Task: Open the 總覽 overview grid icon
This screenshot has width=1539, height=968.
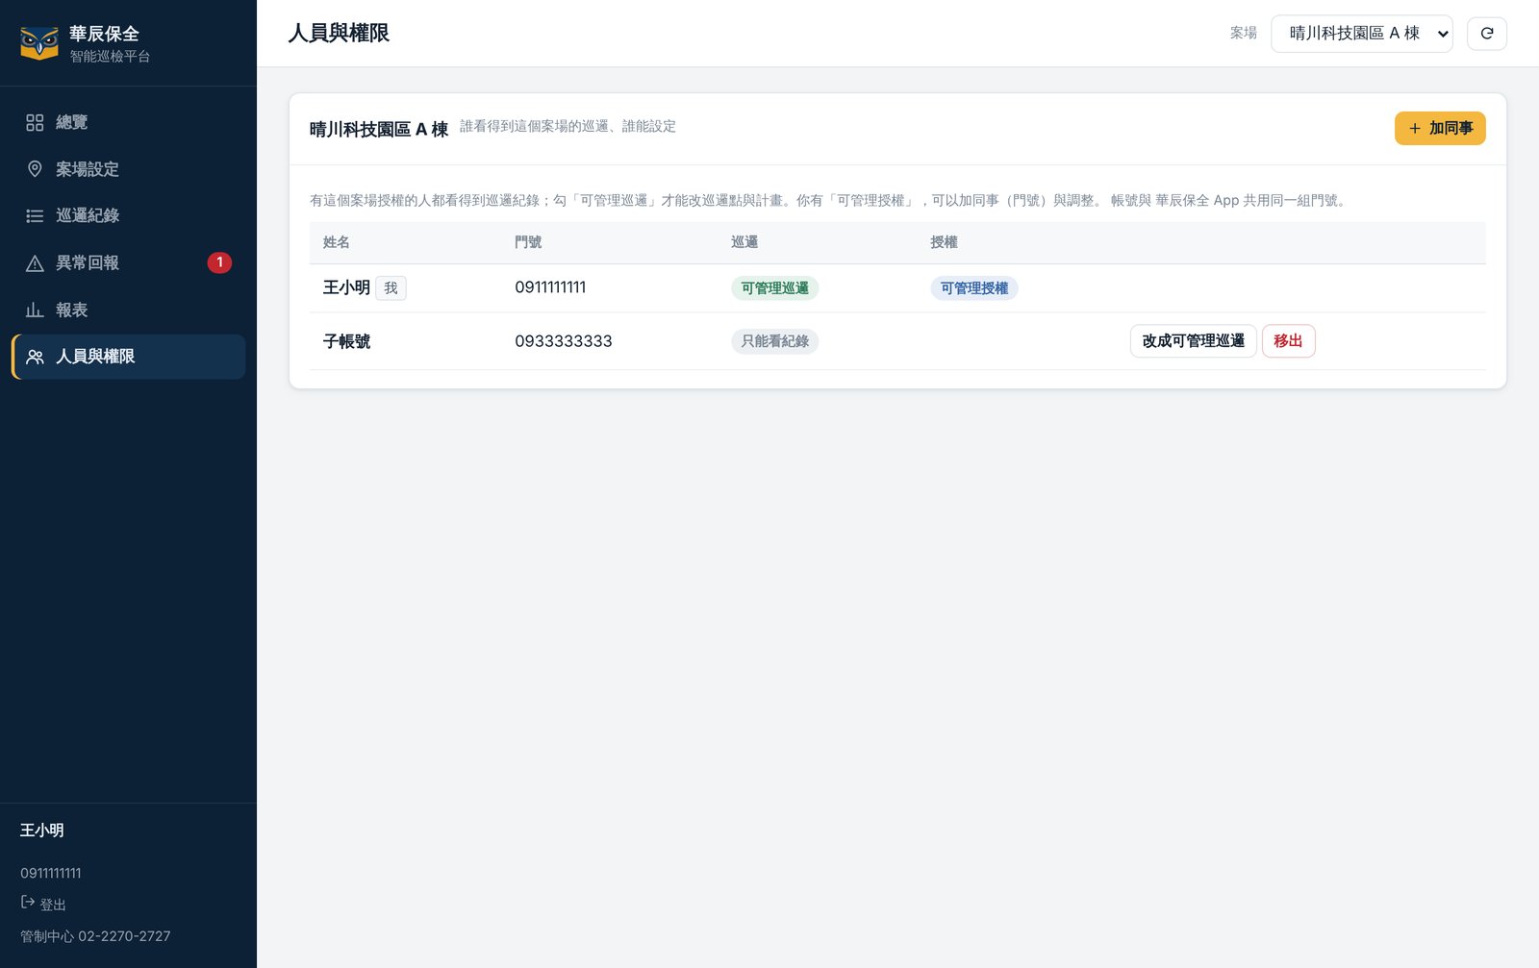Action: tap(35, 122)
